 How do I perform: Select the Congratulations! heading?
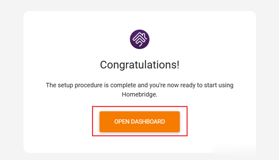click(x=139, y=65)
